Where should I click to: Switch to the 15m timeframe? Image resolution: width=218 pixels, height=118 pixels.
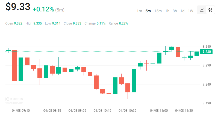tap(158, 11)
